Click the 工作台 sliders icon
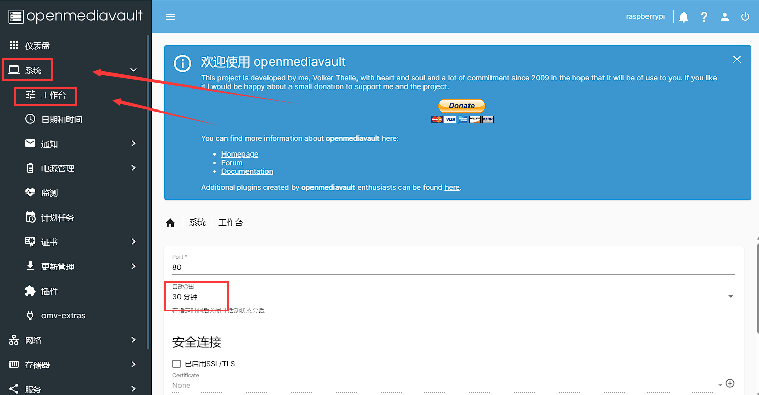The height and width of the screenshot is (395, 759). [30, 95]
